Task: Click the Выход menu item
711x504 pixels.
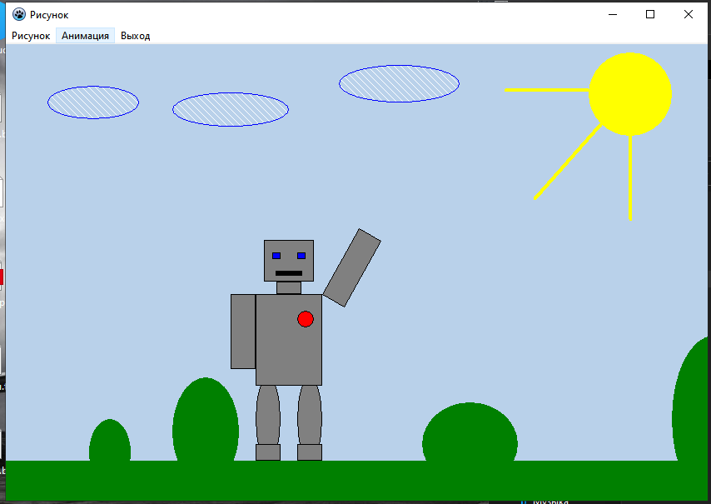Action: point(135,36)
